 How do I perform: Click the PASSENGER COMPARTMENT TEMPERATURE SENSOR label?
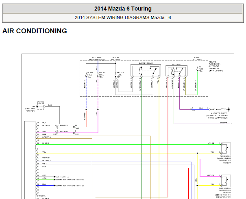[224, 160]
